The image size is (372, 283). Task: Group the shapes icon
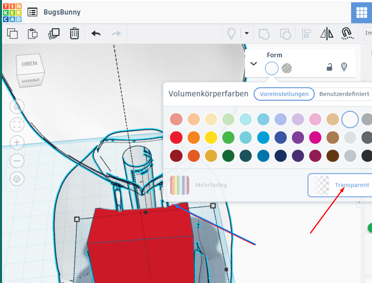tap(264, 34)
